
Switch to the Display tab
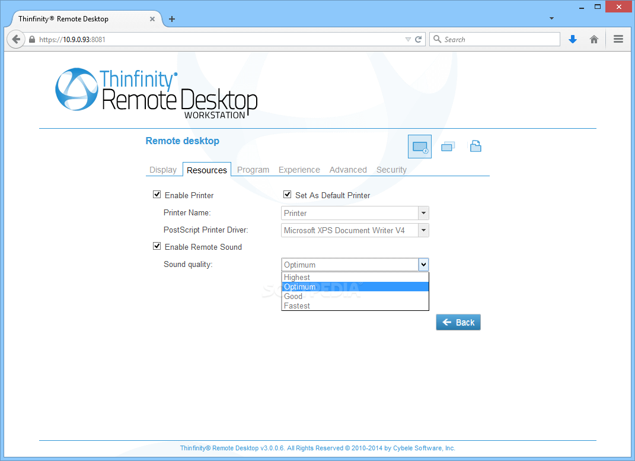163,170
